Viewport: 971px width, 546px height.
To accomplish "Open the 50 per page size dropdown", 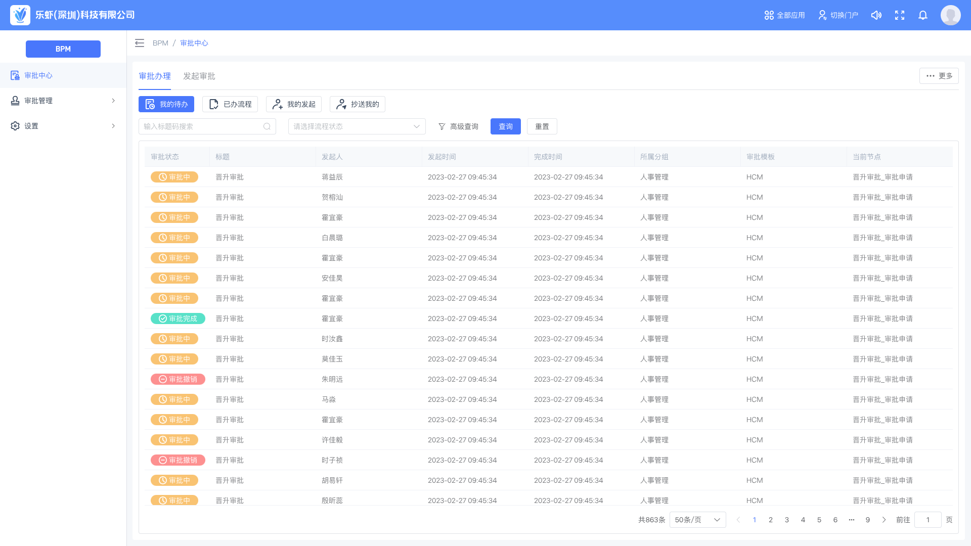I will [x=697, y=520].
